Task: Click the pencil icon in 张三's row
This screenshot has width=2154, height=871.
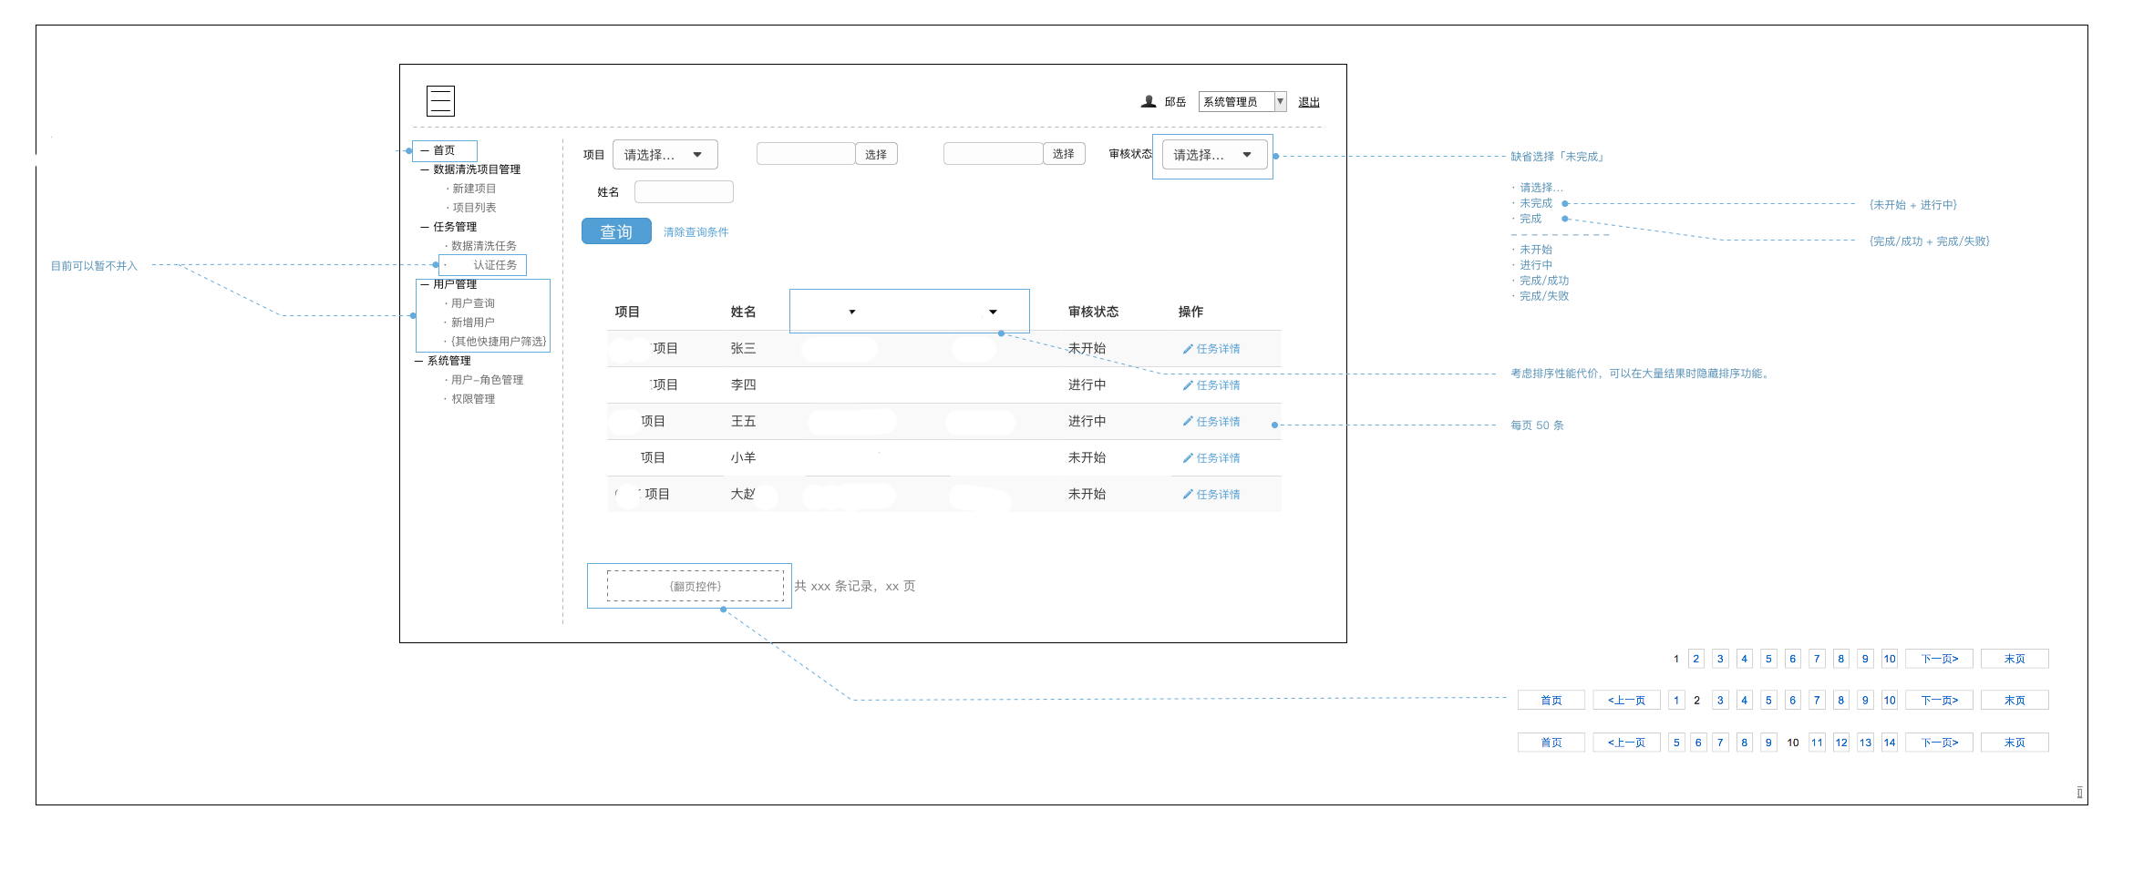Action: pyautogui.click(x=1188, y=349)
